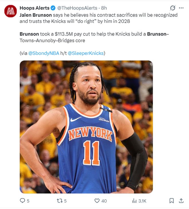Open the Grok explain-post icon

173,8
